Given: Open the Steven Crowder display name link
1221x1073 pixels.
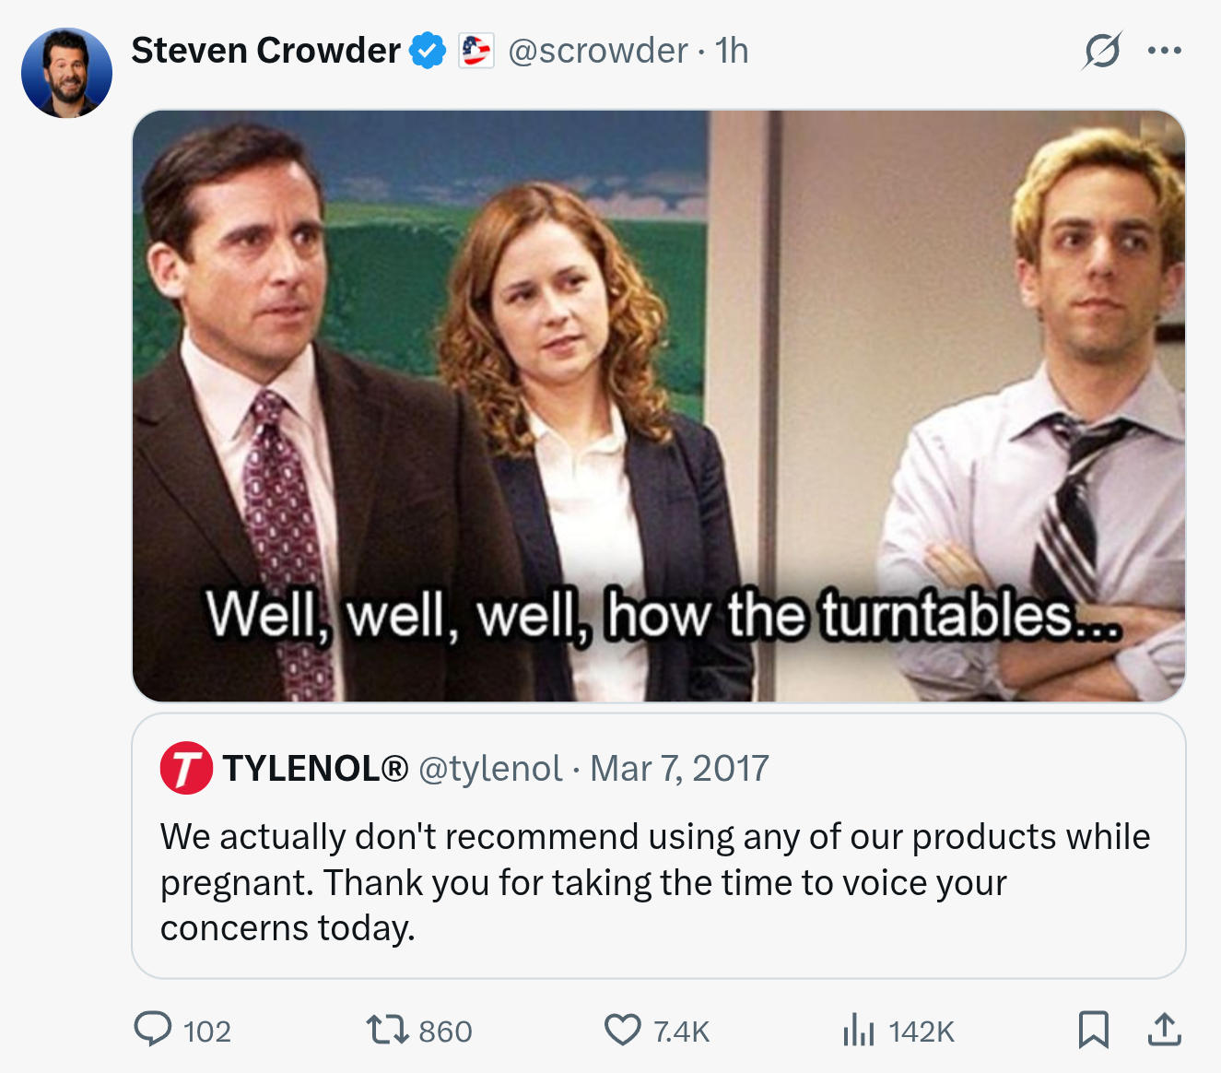Looking at the screenshot, I should tap(265, 51).
